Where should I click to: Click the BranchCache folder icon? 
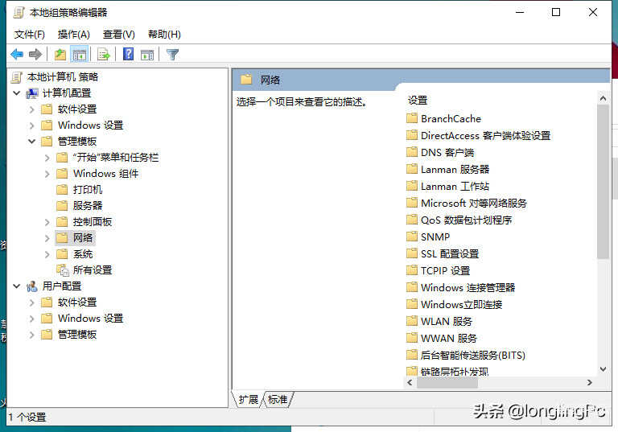pyautogui.click(x=412, y=118)
